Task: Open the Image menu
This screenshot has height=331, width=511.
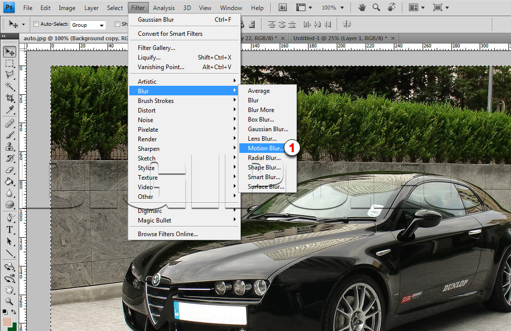Action: pos(67,8)
